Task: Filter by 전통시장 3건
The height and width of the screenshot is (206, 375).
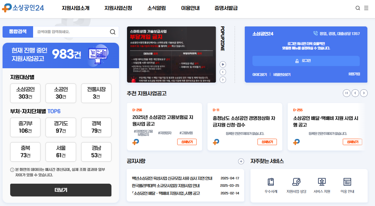Action: tap(96, 93)
